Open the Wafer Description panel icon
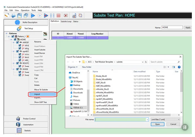 click(17, 23)
